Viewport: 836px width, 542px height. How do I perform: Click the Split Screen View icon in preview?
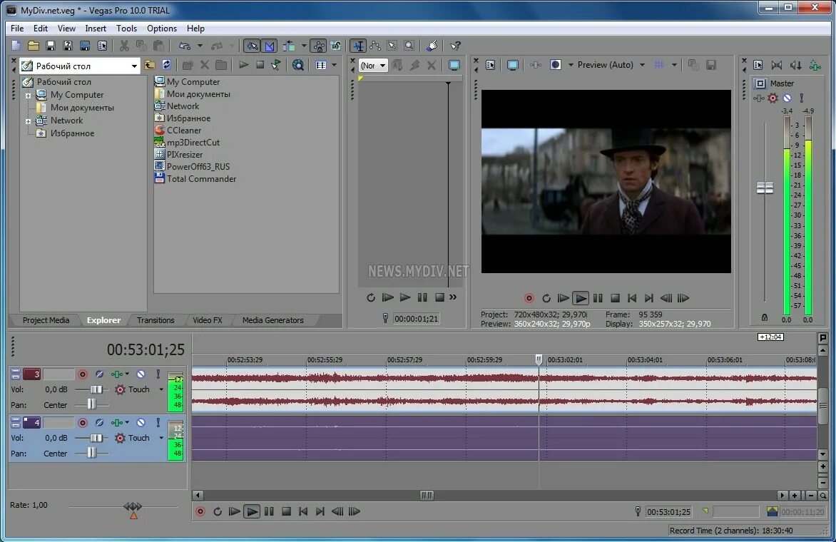tap(556, 65)
